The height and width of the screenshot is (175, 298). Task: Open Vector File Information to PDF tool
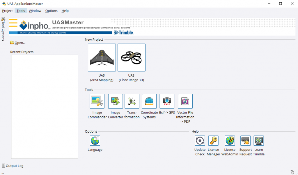click(185, 101)
